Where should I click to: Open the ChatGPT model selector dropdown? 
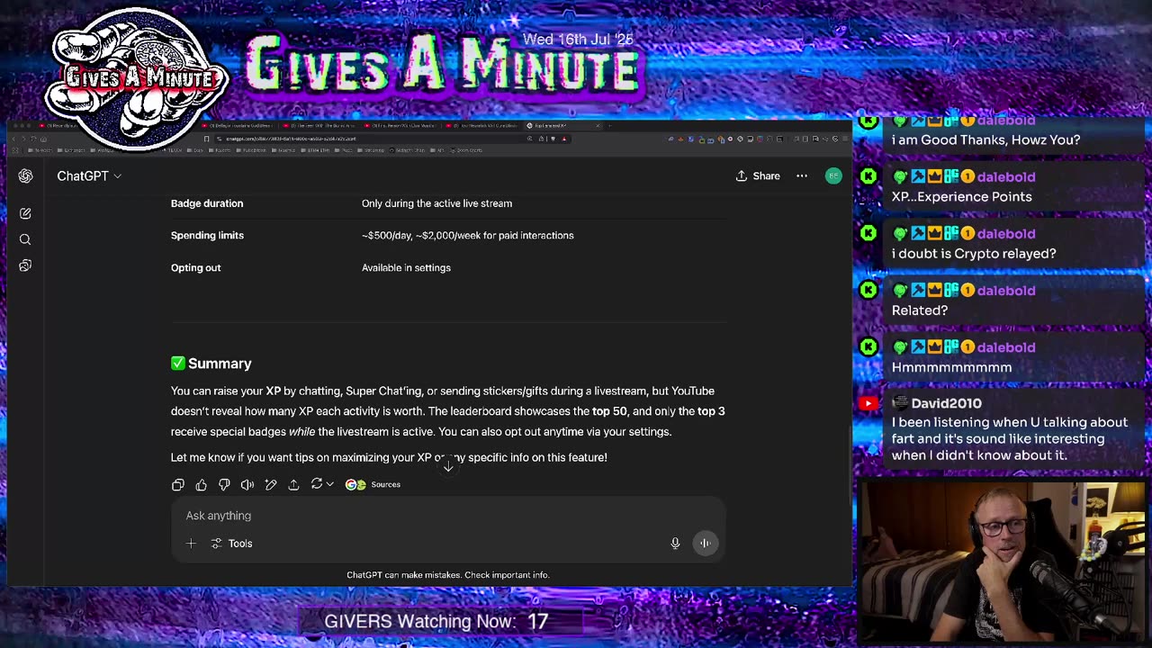click(x=89, y=175)
